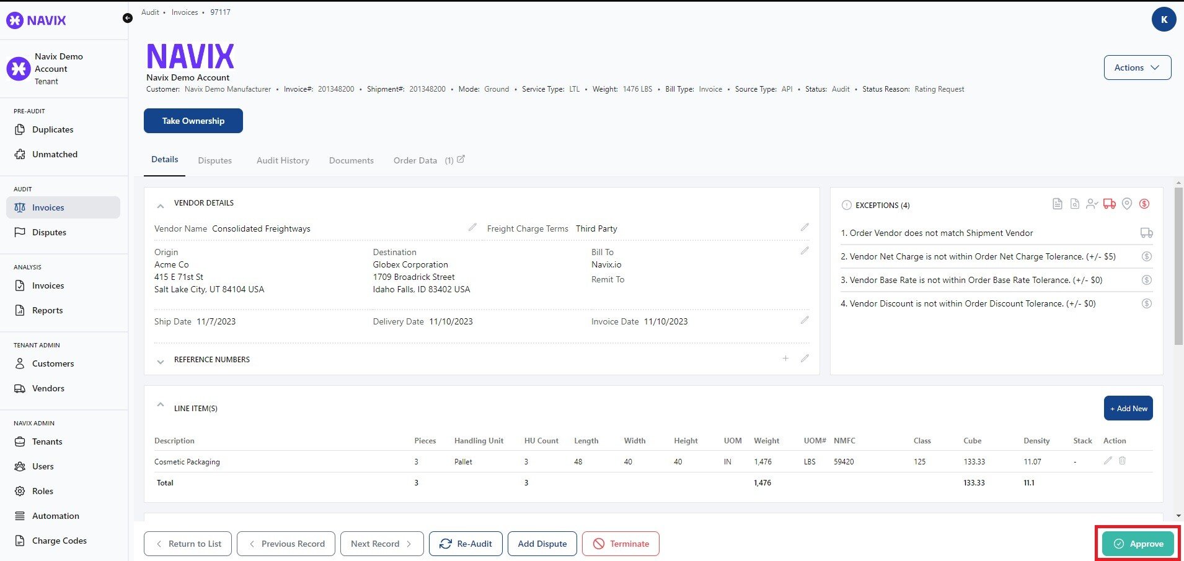The height and width of the screenshot is (561, 1184).
Task: Expand the Reference Numbers section
Action: [x=161, y=362]
